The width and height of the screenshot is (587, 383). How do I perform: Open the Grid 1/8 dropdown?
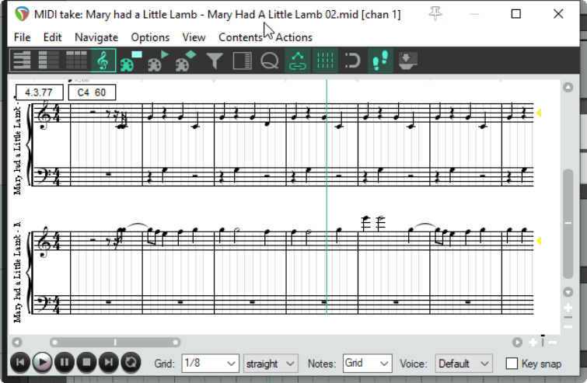tap(211, 363)
